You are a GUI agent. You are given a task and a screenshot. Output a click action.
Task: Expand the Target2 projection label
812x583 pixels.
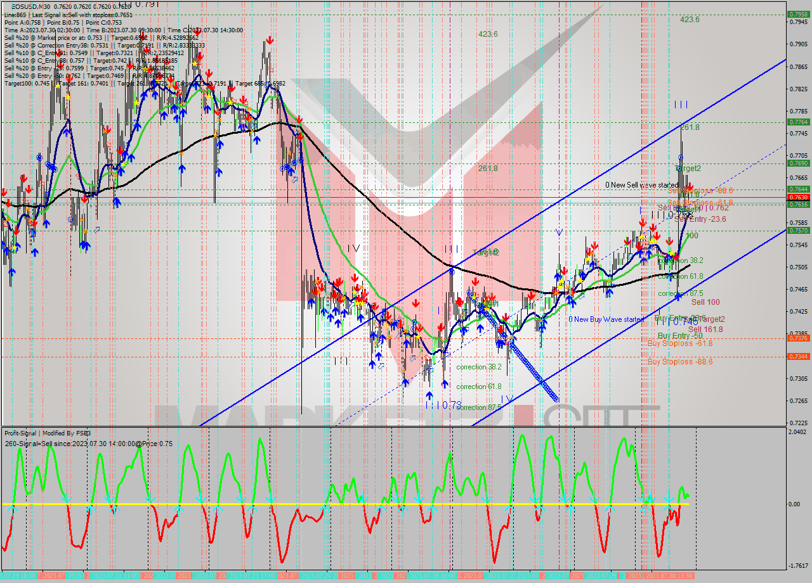(x=687, y=168)
